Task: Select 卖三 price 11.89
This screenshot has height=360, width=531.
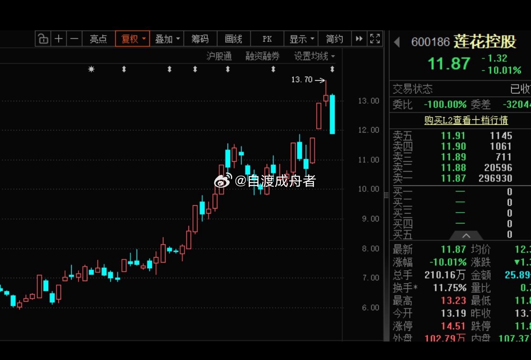Action: [454, 157]
